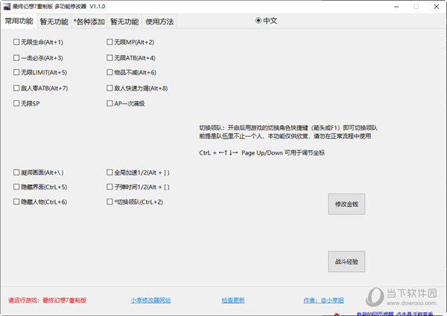
Task: Tick the AP一次满级 checkbox
Action: pos(110,103)
